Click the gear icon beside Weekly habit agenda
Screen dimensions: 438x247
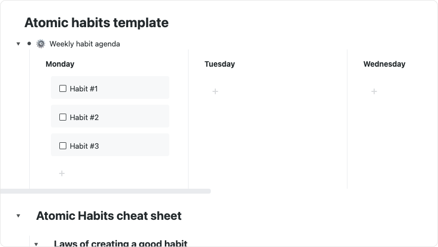click(x=41, y=44)
